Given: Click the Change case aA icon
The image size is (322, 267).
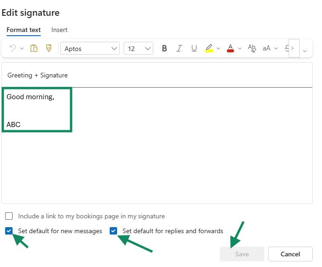Looking at the screenshot, I should (267, 48).
